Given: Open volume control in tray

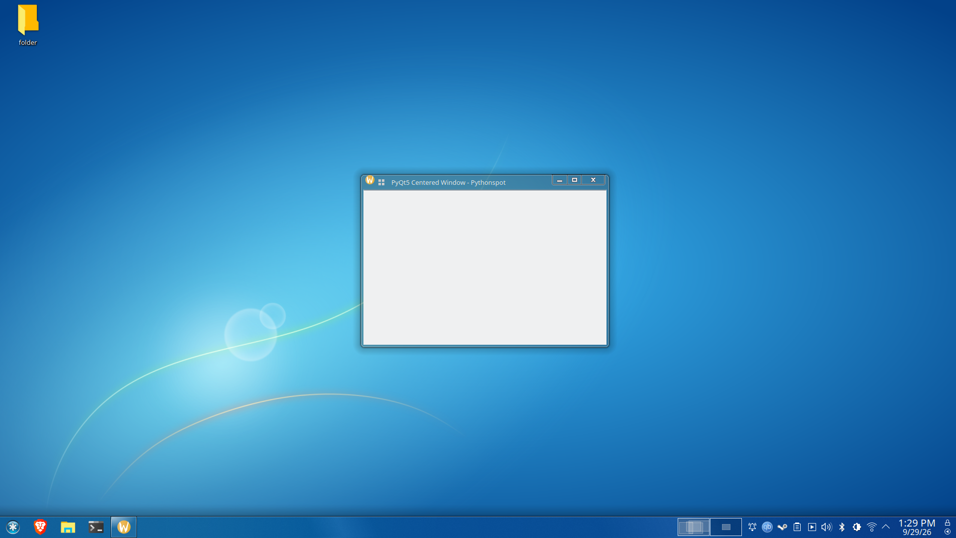Looking at the screenshot, I should click(x=827, y=527).
